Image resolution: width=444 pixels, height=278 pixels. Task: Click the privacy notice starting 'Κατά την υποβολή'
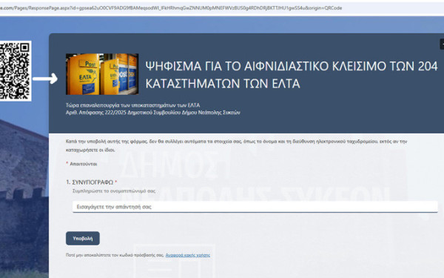(237, 145)
